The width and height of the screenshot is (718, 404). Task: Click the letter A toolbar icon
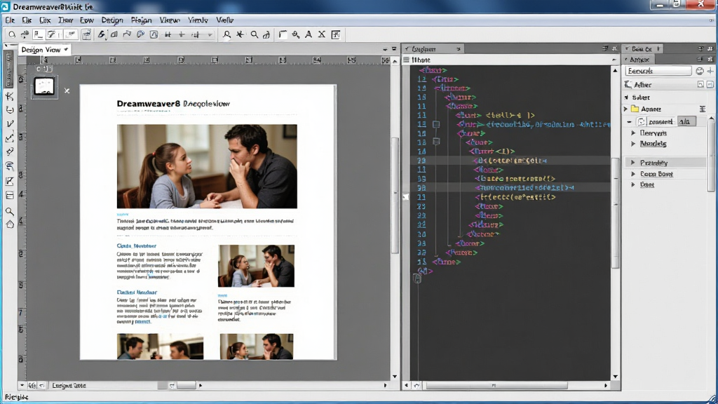point(309,35)
